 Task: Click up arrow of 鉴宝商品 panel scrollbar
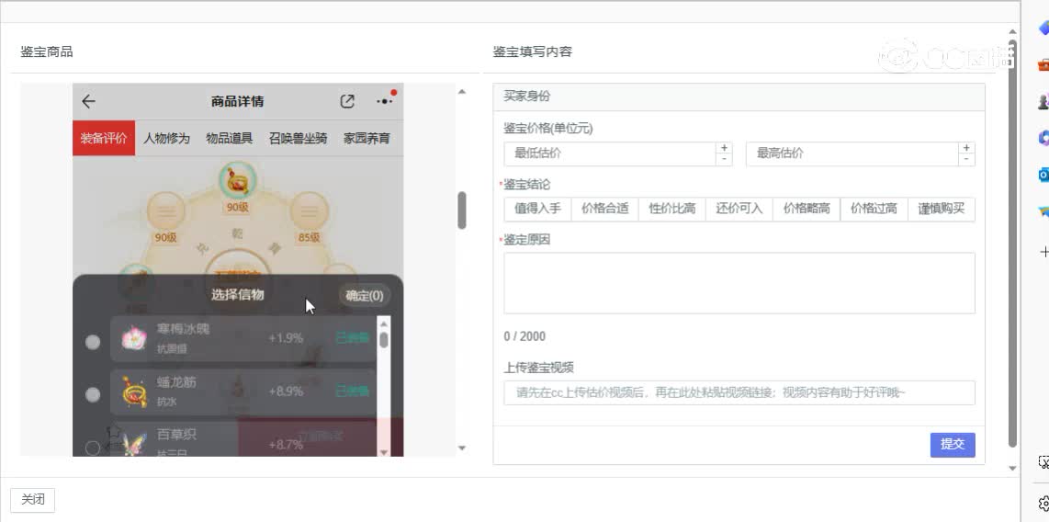pyautogui.click(x=462, y=92)
